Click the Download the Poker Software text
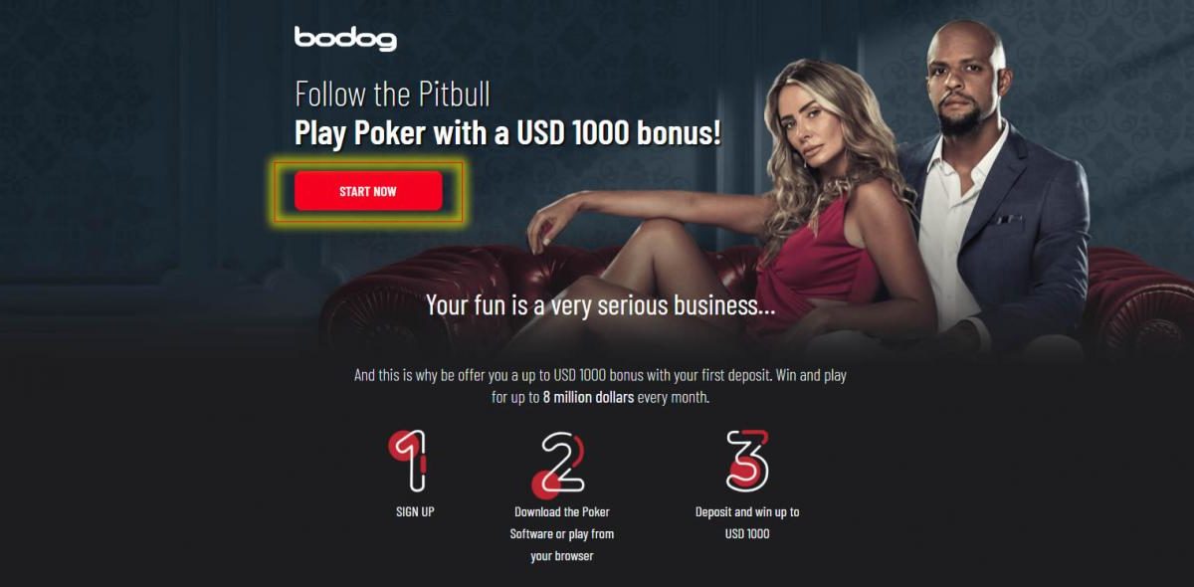This screenshot has height=587, width=1194. pos(562,522)
